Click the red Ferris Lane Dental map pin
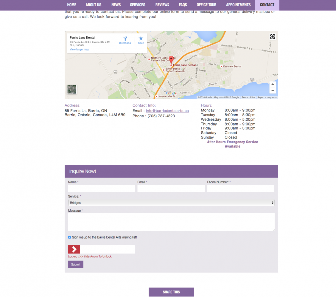This screenshot has height=297, width=336. pos(171,61)
